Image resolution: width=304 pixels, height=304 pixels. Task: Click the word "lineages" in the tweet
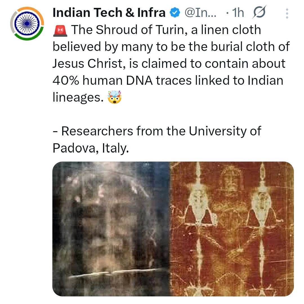tap(76, 97)
